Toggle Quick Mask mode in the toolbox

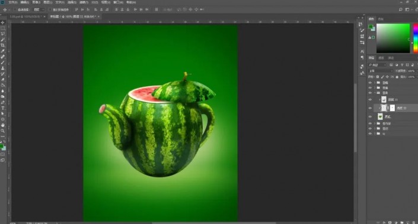[x=2, y=154]
